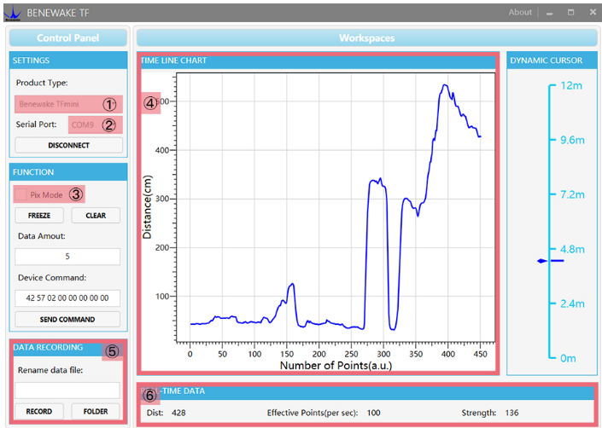Enable the Pix Mode checkbox
Screen dimensions: 602x428
(20, 194)
